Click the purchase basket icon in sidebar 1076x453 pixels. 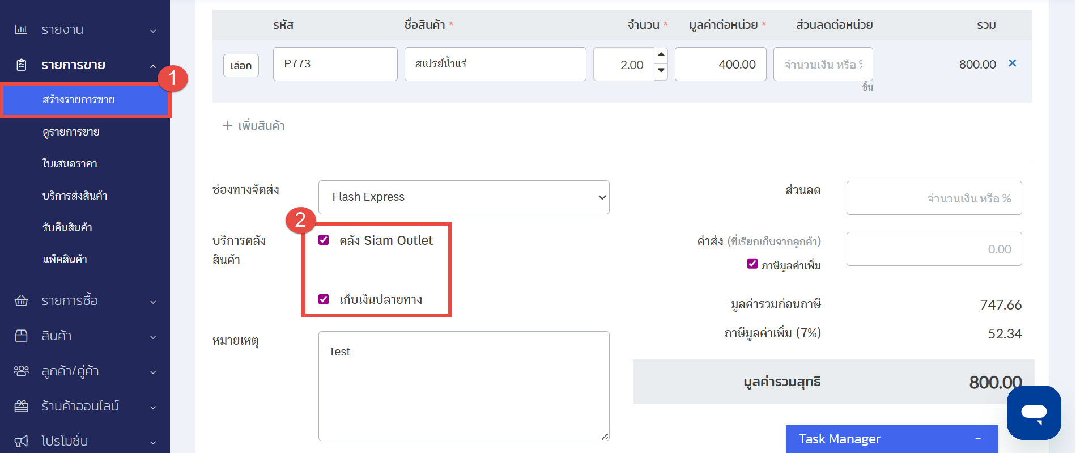point(21,300)
